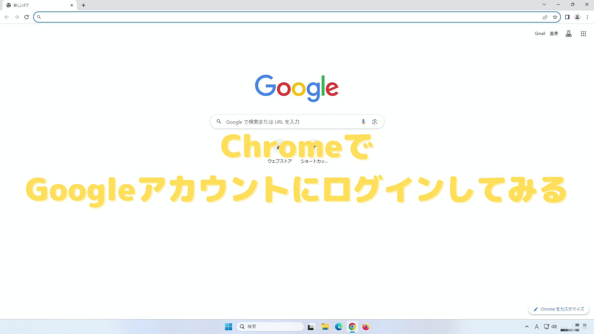Open the Gmail link
This screenshot has width=594, height=334.
(x=540, y=33)
